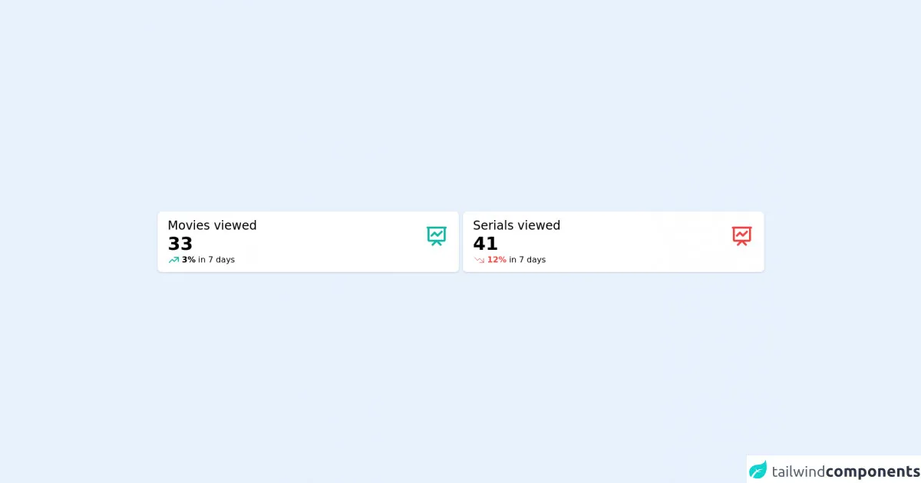
Task: Select the "Movies viewed" heading
Action: pyautogui.click(x=212, y=225)
